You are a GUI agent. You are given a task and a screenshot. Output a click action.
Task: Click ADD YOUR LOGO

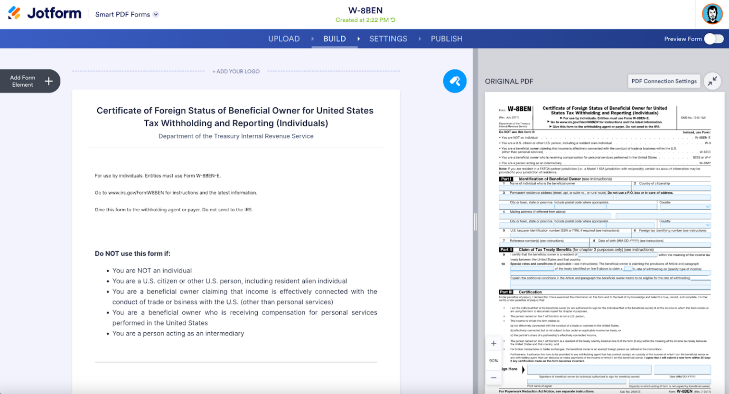tap(236, 71)
